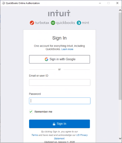Open the Learn more link
The height and width of the screenshot is (143, 122).
coord(67,49)
